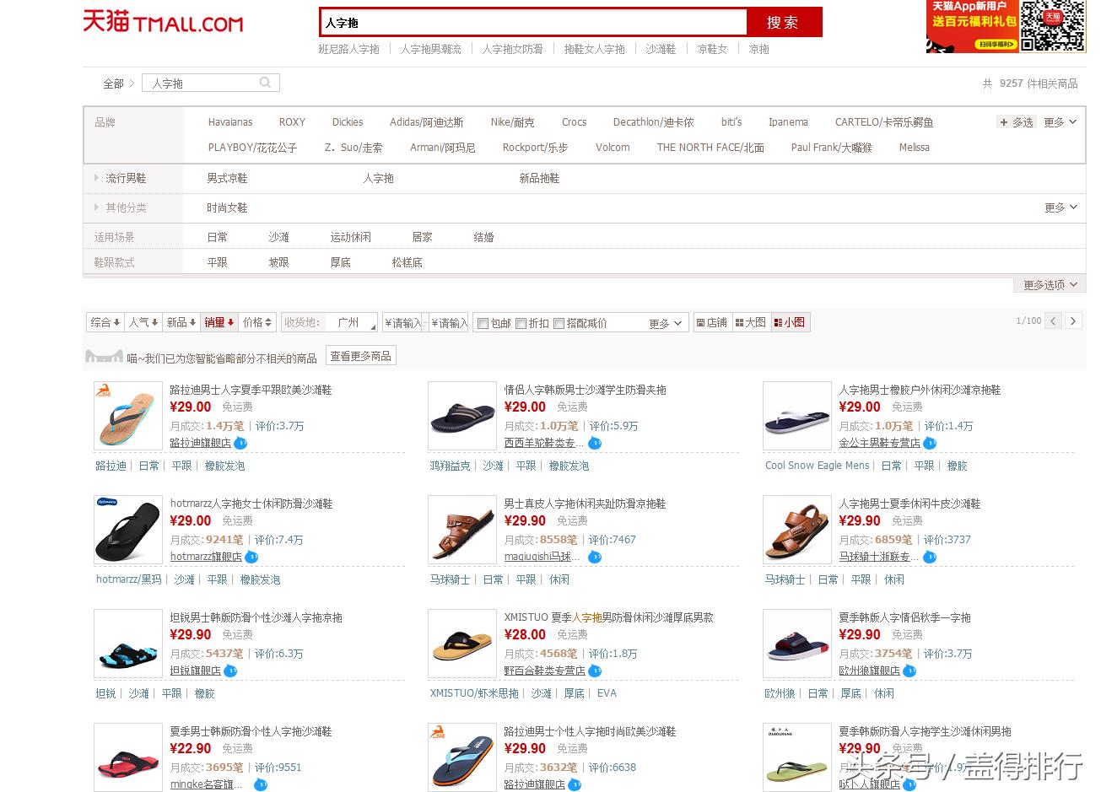Click inside the main search input field
This screenshot has height=792, width=1101.
pos(532,23)
